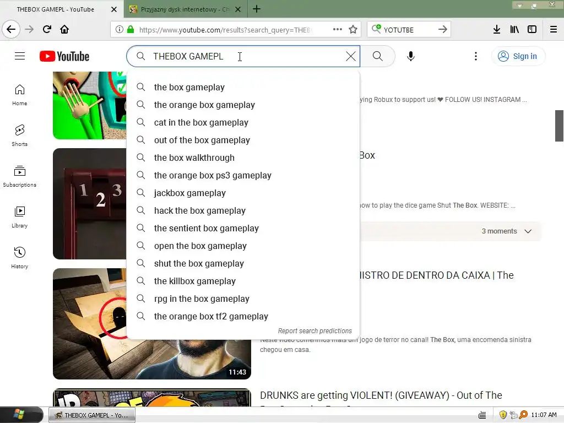Image resolution: width=564 pixels, height=423 pixels.
Task: Bookmark this page with the star icon
Action: pyautogui.click(x=353, y=30)
